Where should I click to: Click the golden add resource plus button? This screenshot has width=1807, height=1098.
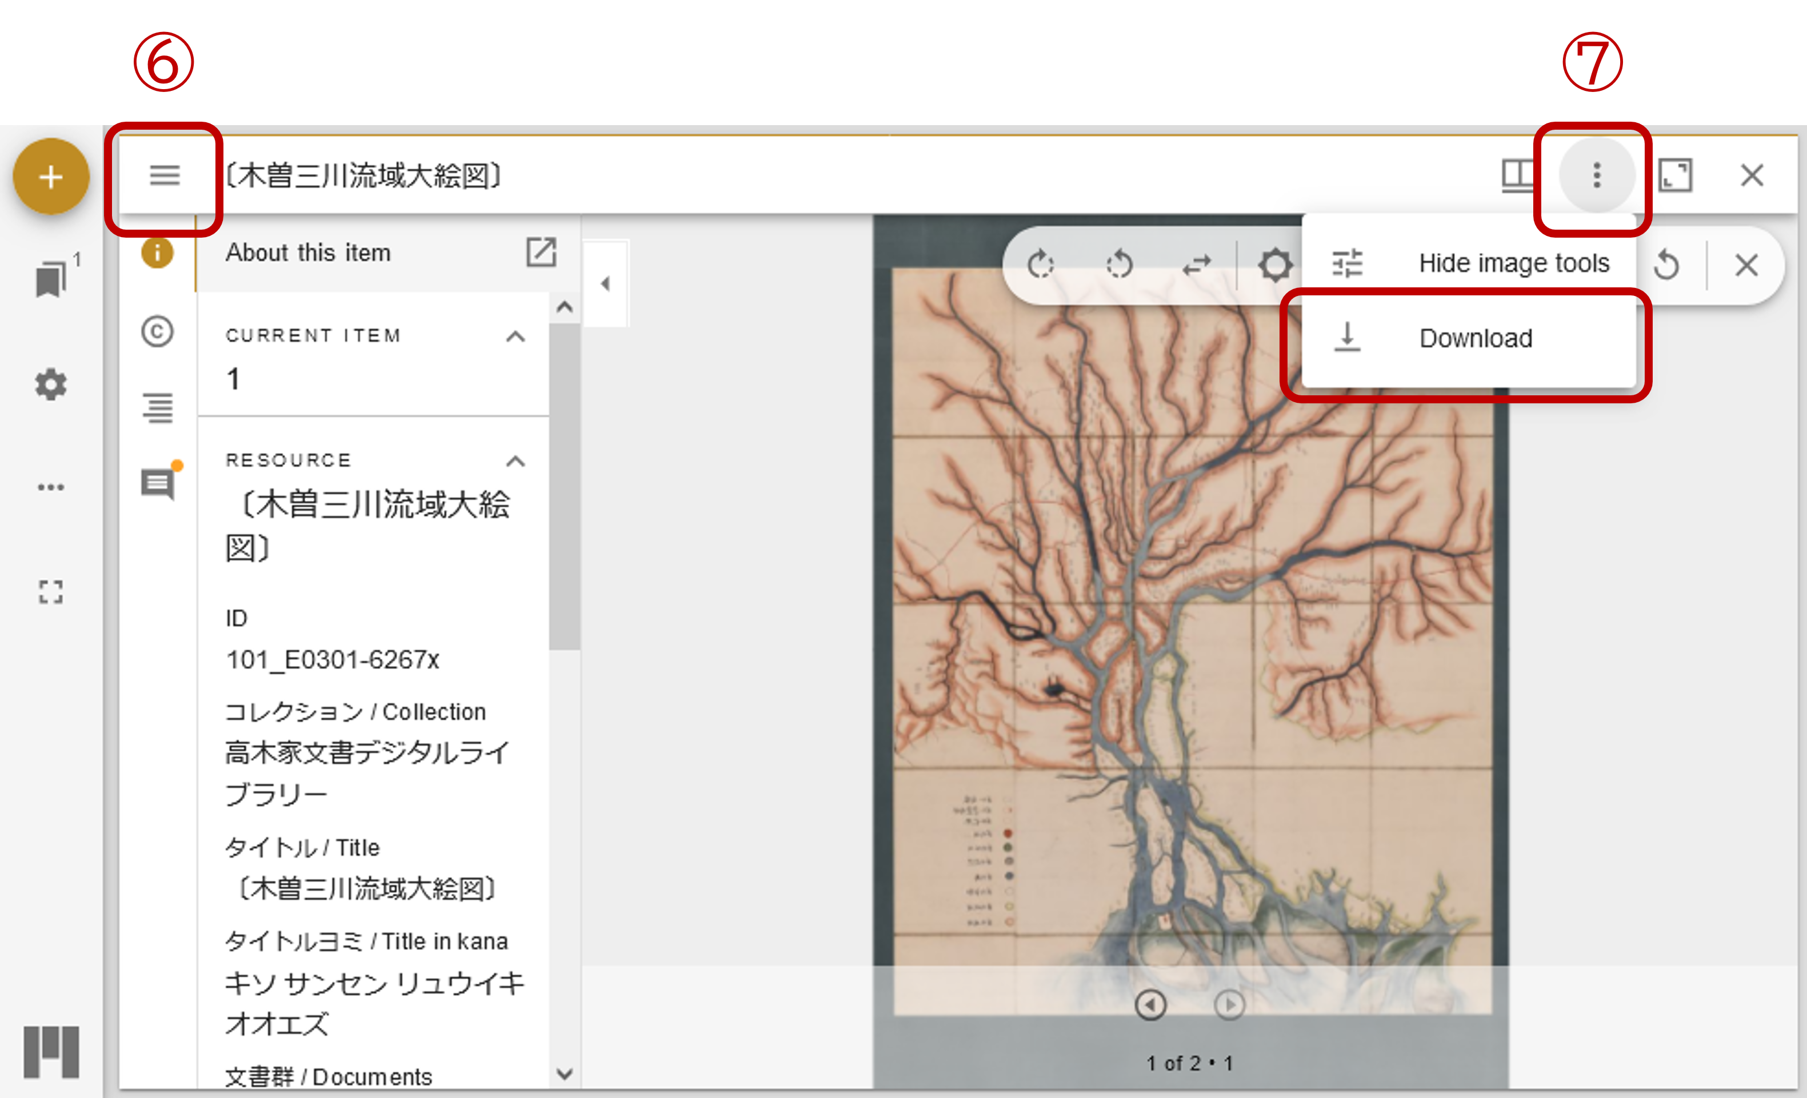(x=51, y=177)
